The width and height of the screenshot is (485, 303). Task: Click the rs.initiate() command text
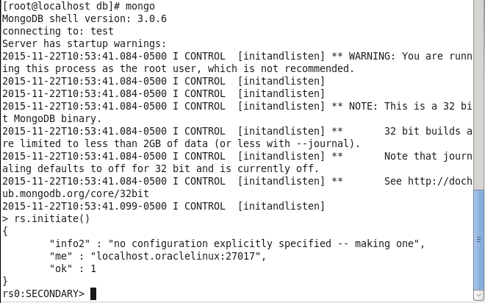(x=51, y=219)
